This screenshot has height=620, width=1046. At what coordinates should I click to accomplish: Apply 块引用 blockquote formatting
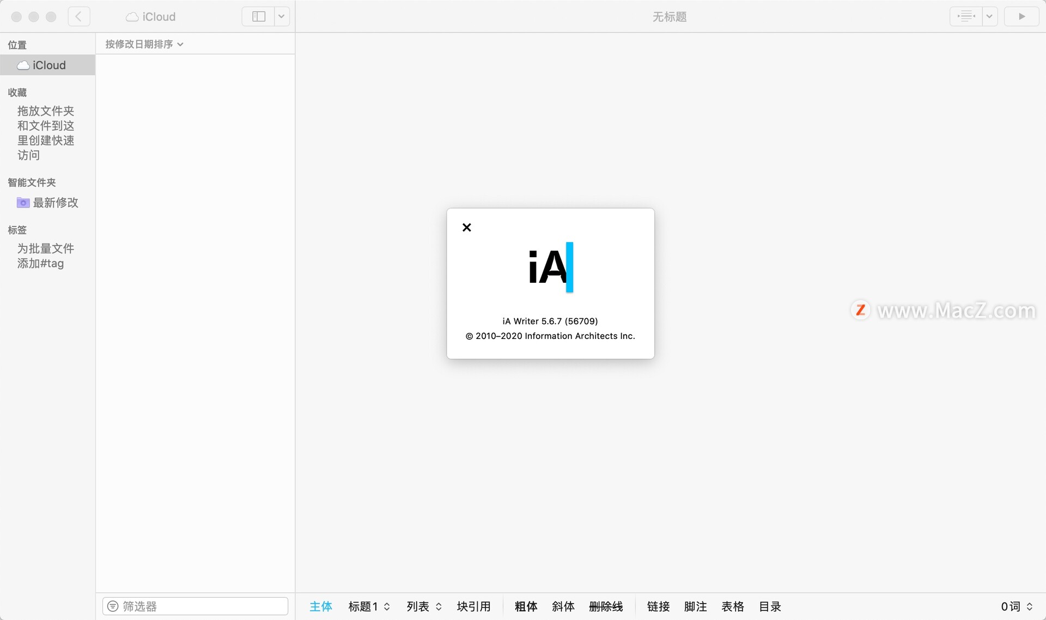(x=473, y=606)
